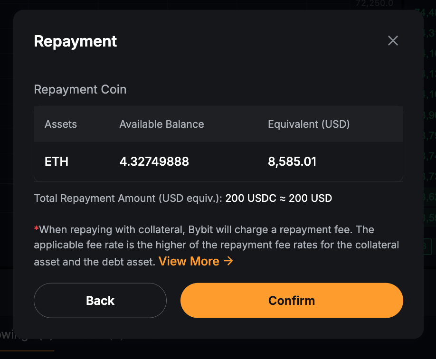Click the Repayment Coin label
This screenshot has height=359, width=436.
[80, 89]
